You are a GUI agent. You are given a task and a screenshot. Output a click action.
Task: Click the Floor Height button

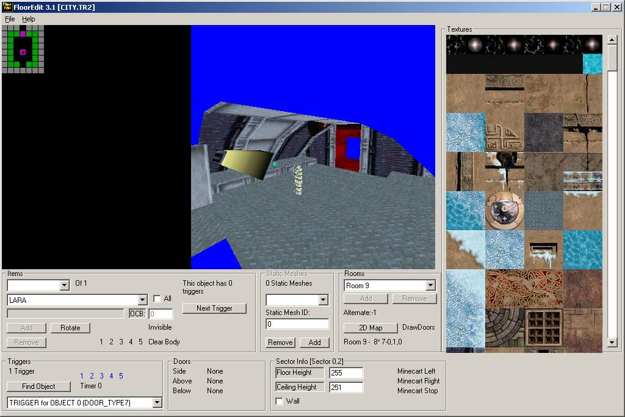coord(299,373)
